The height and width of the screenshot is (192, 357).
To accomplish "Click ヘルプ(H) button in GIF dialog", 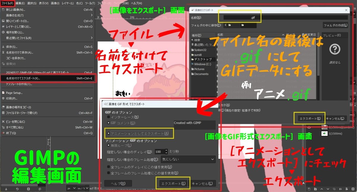I will (118, 184).
